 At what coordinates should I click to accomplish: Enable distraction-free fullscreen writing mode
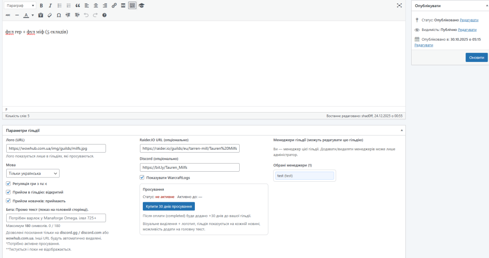(x=399, y=6)
